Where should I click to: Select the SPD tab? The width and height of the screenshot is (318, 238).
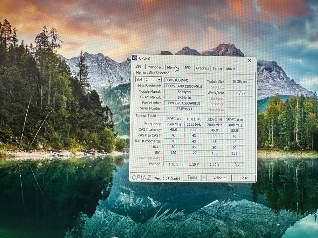[x=187, y=68]
